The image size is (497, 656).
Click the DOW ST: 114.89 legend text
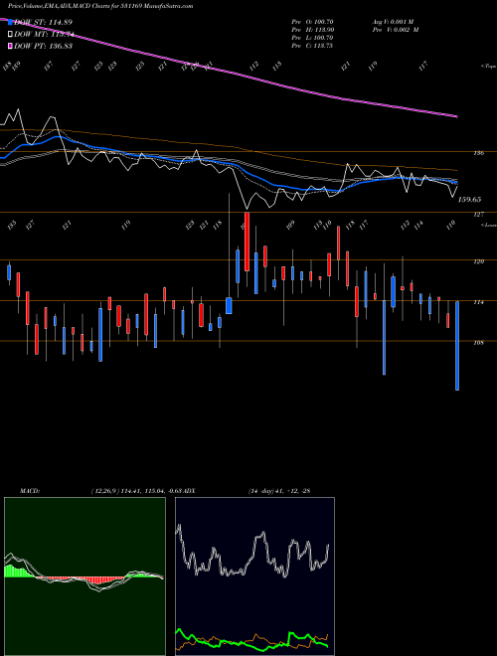pos(43,22)
